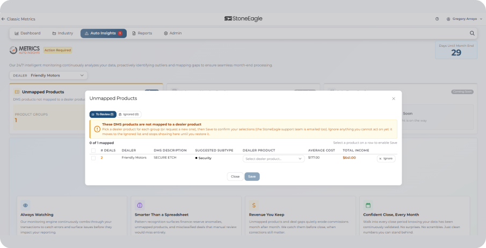The height and width of the screenshot is (248, 486).
Task: Click the Coming Soon badge
Action: (x=462, y=92)
